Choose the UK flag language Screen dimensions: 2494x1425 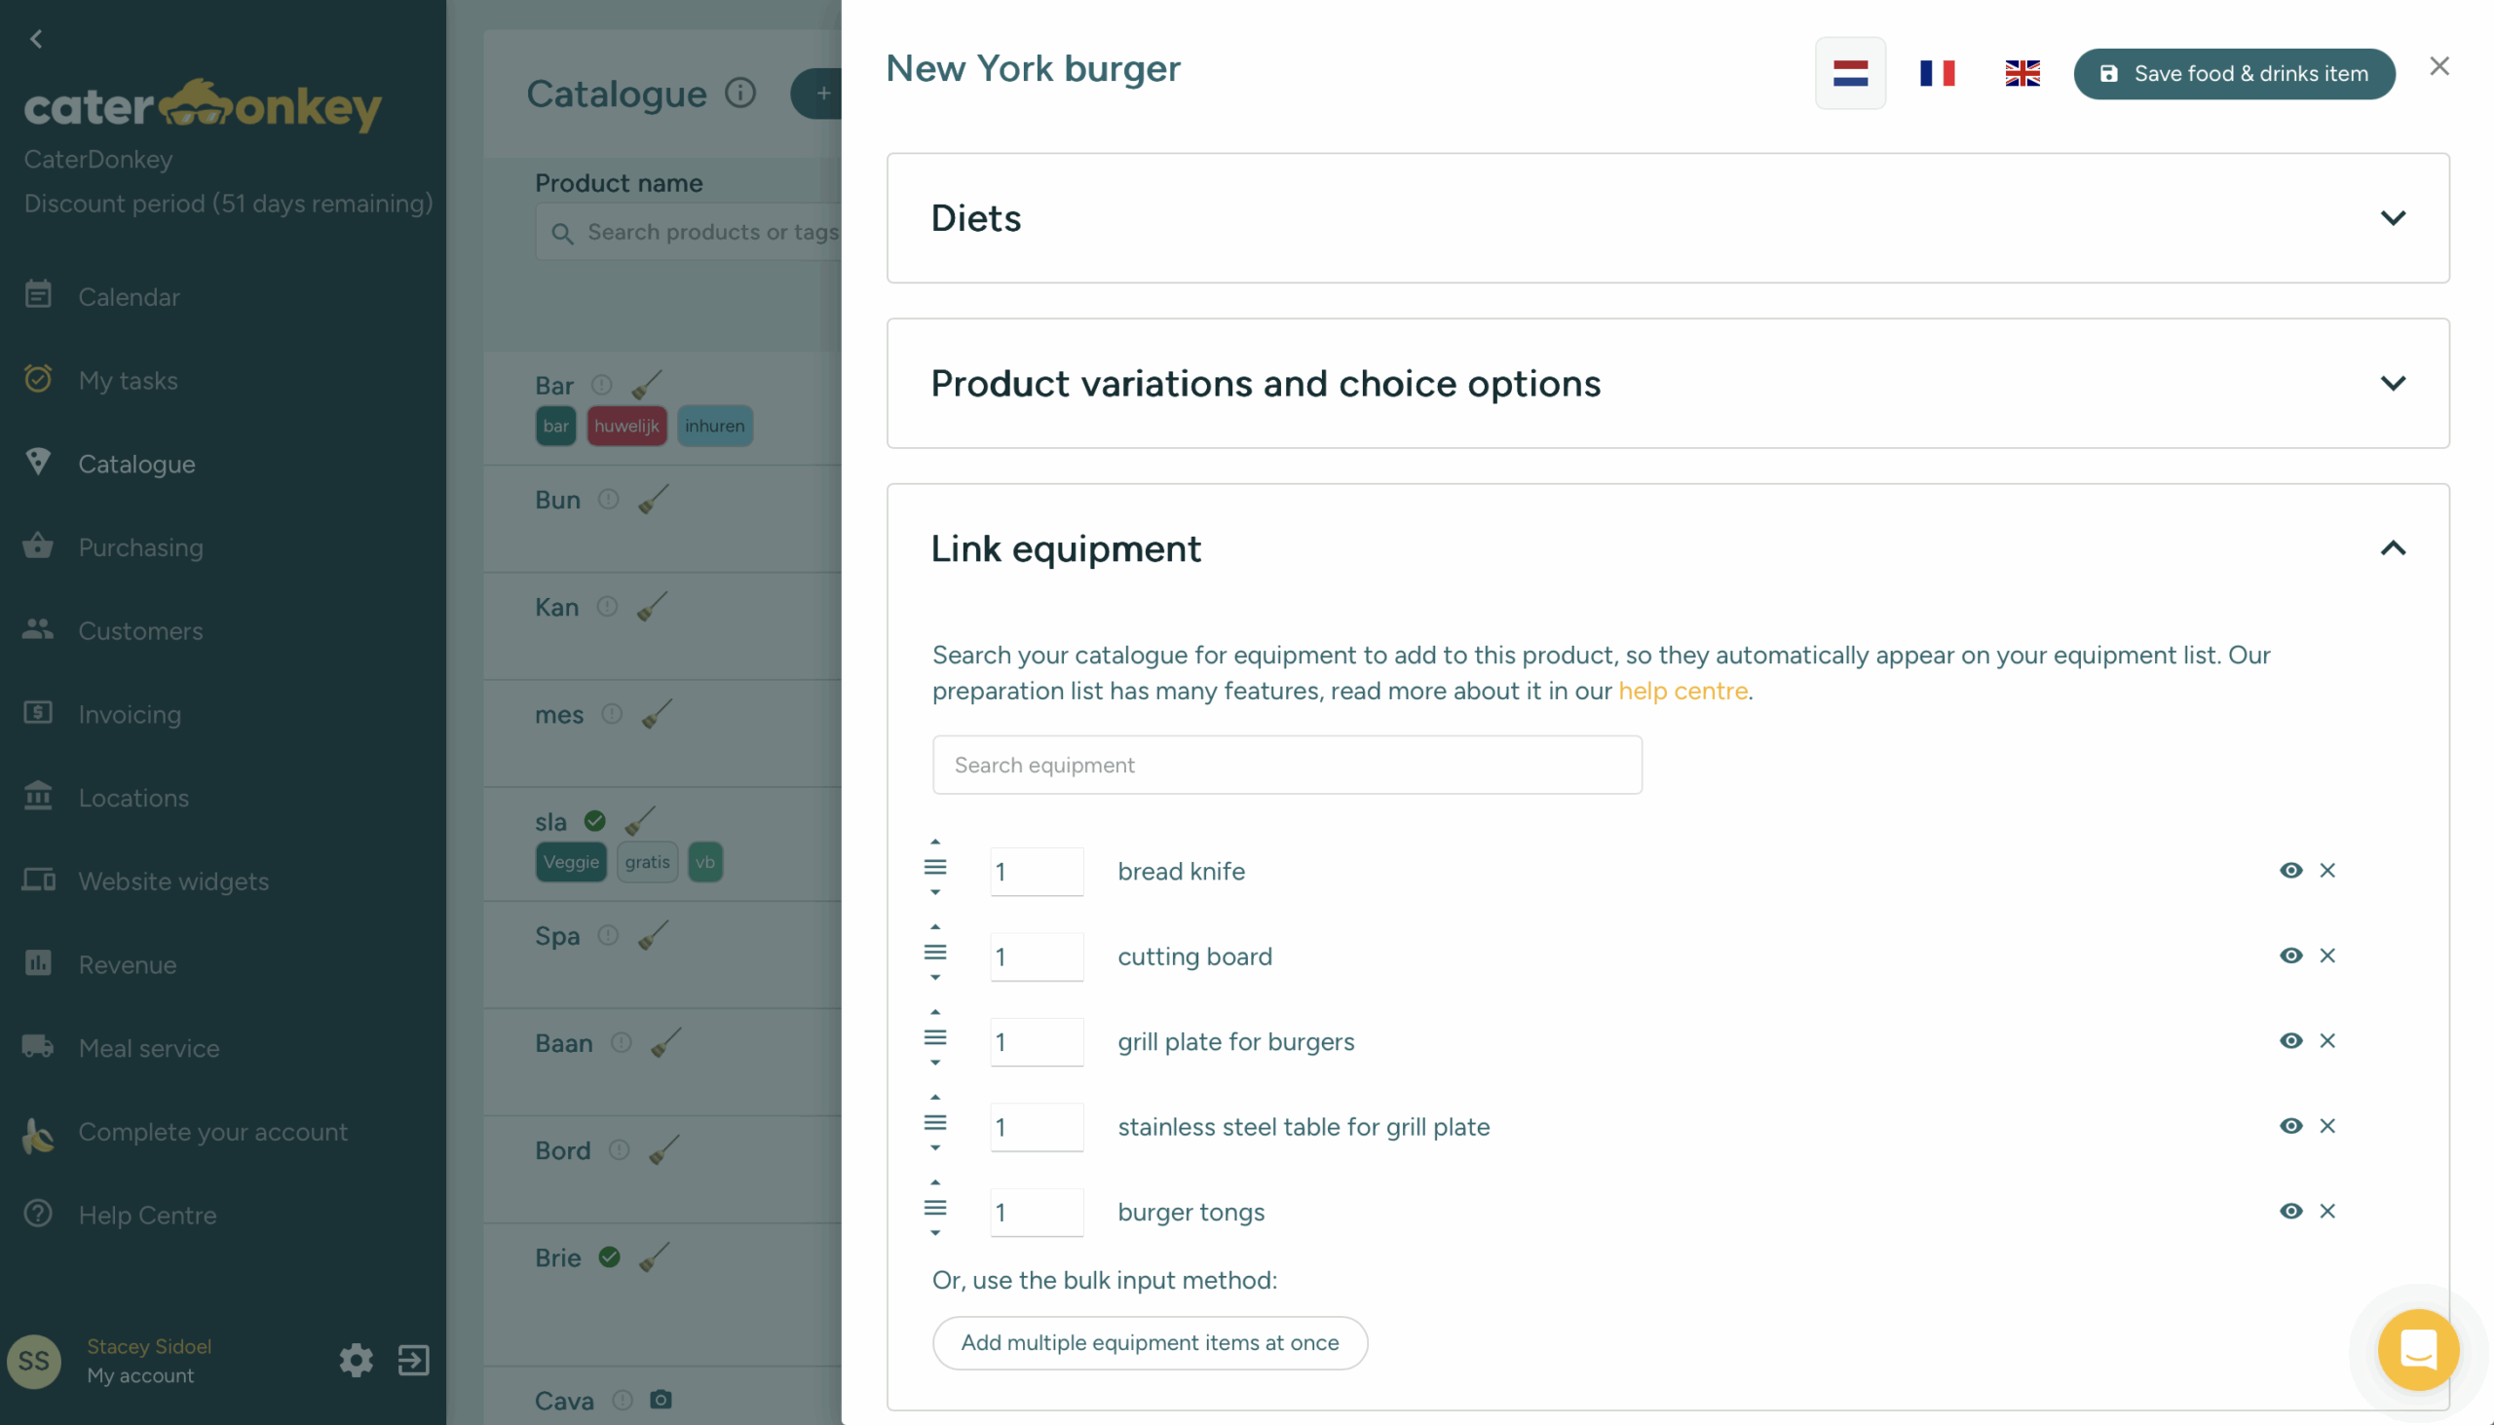pyautogui.click(x=2021, y=73)
